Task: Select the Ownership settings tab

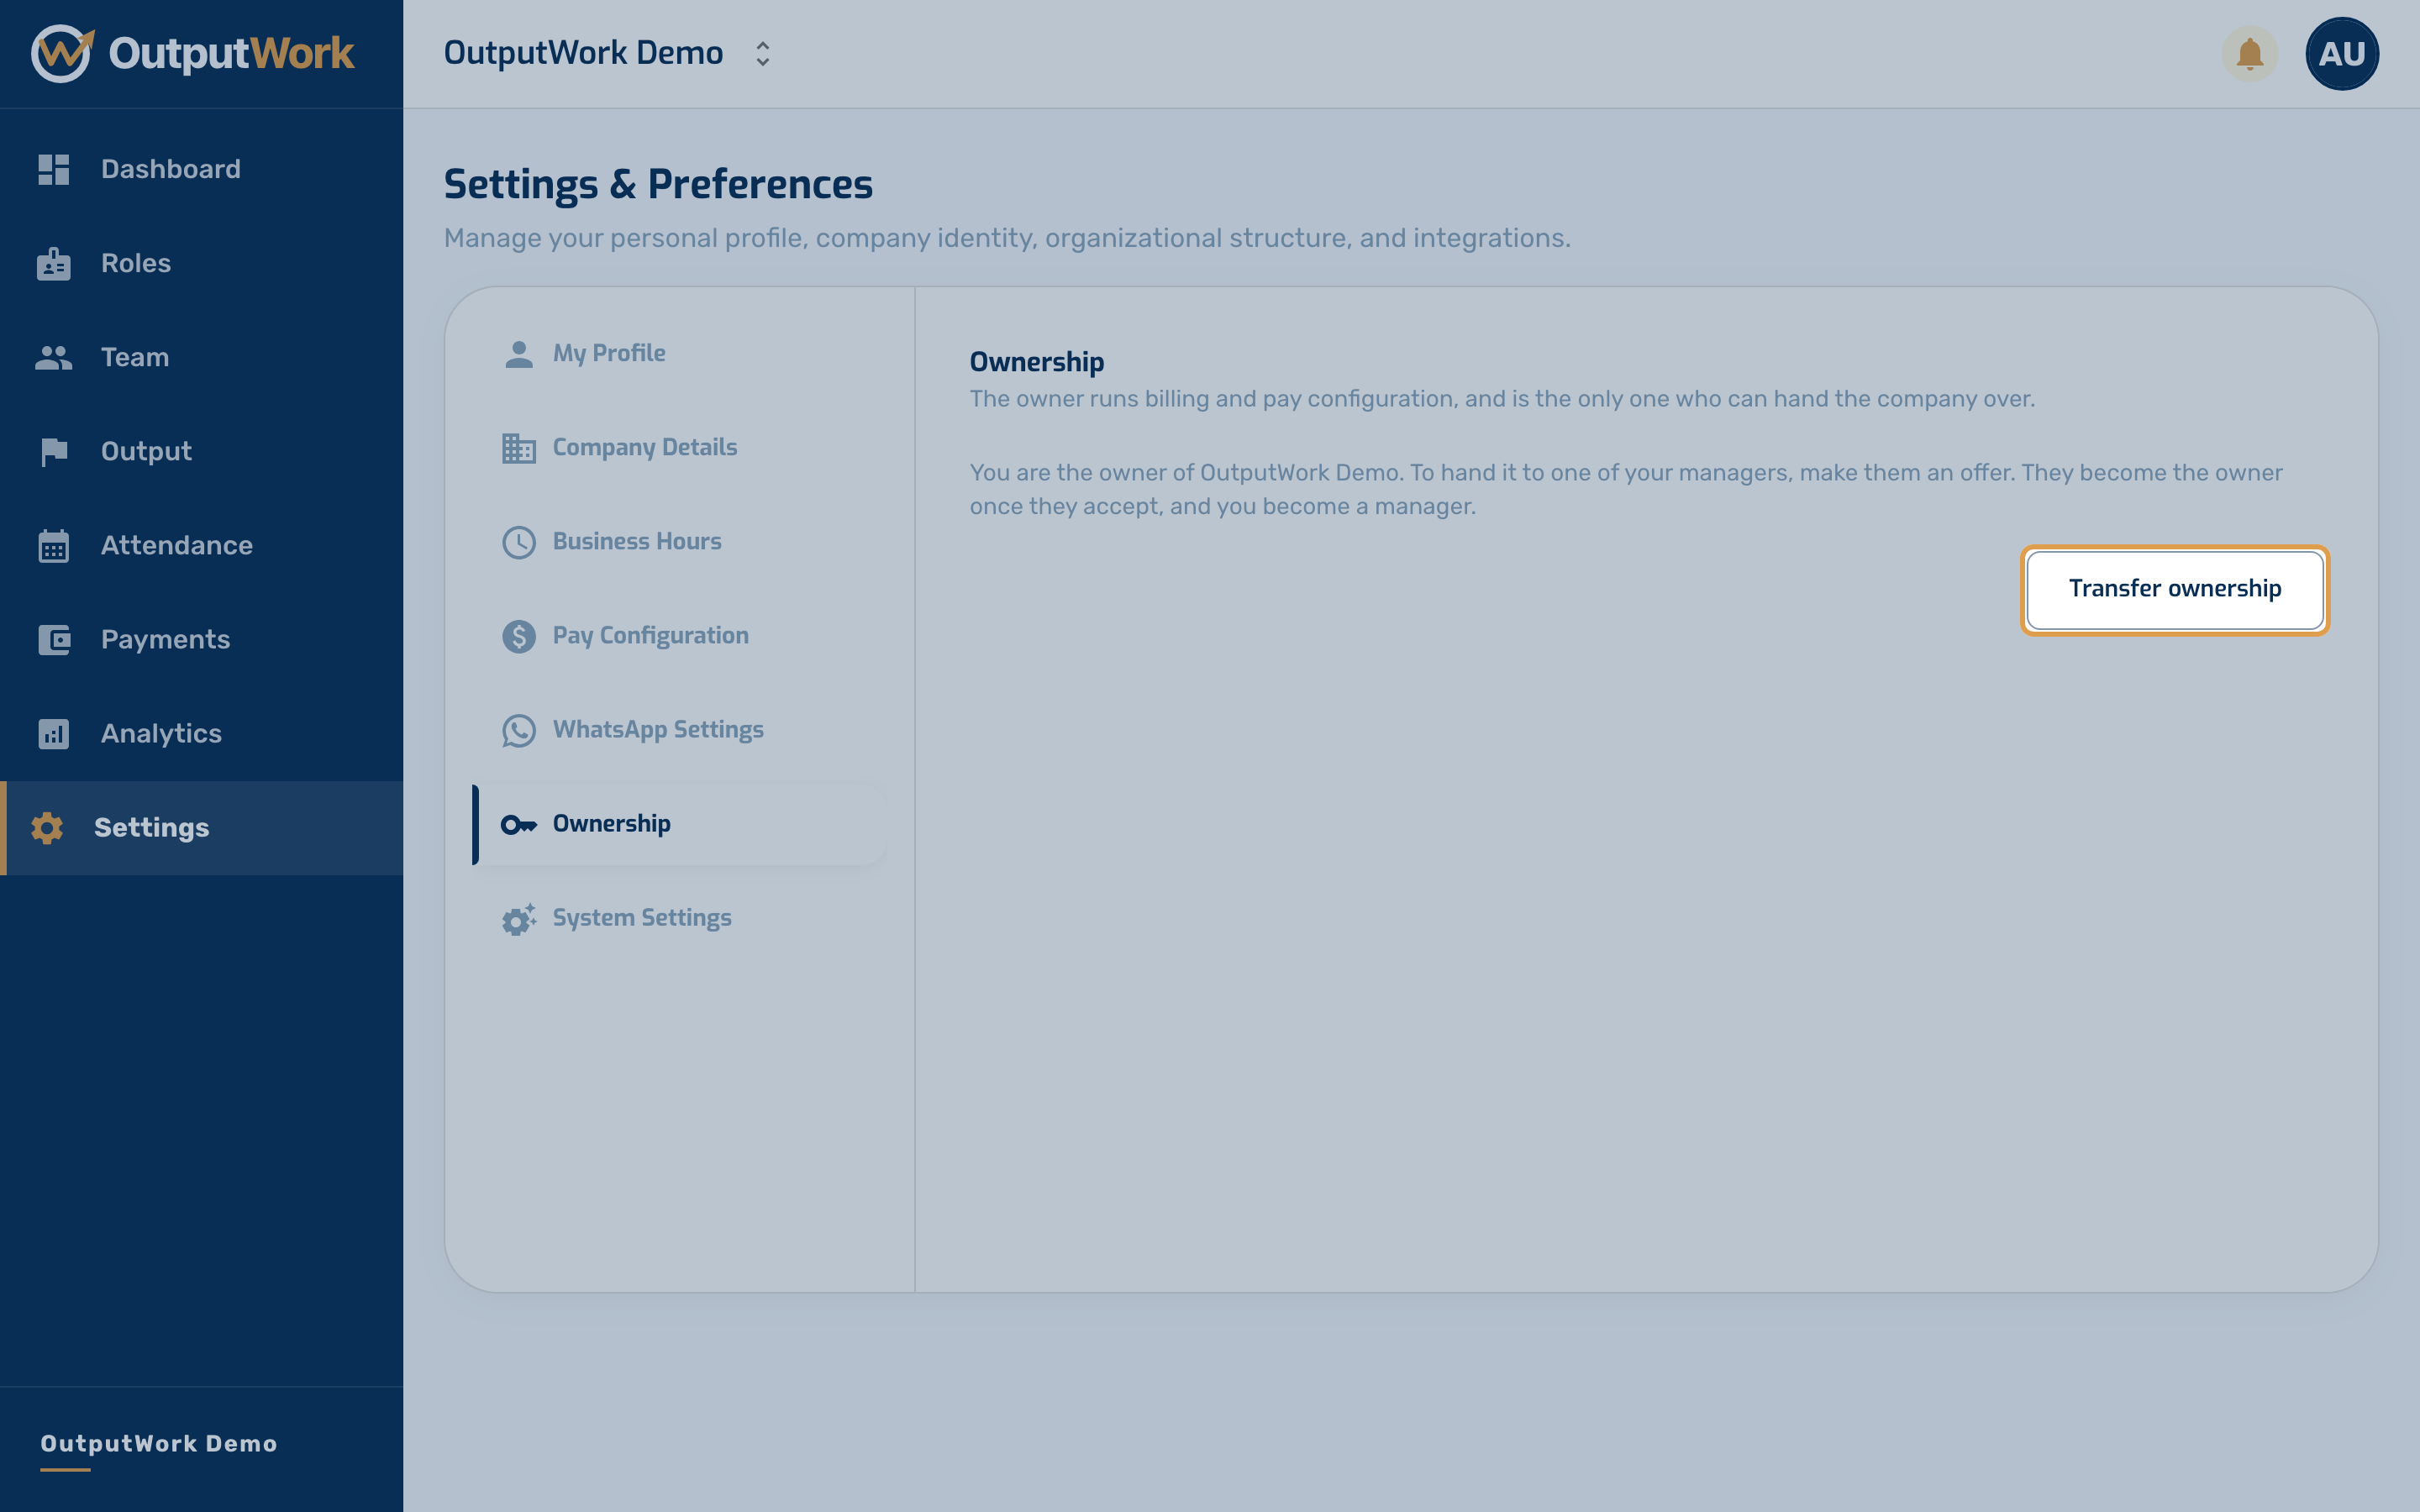Action: click(680, 824)
